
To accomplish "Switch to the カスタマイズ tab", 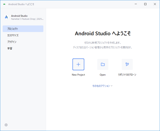I will point(23,35).
